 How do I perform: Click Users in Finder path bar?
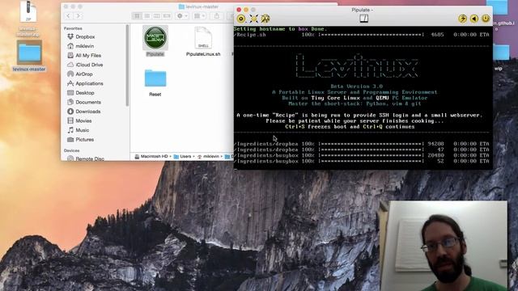tap(182, 156)
